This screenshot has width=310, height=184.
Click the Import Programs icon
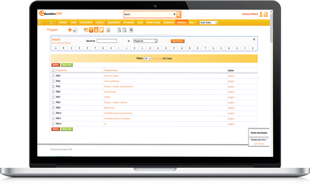(x=119, y=30)
